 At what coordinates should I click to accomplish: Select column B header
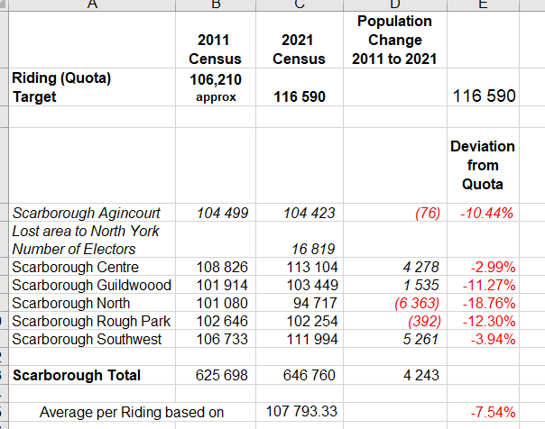point(216,5)
